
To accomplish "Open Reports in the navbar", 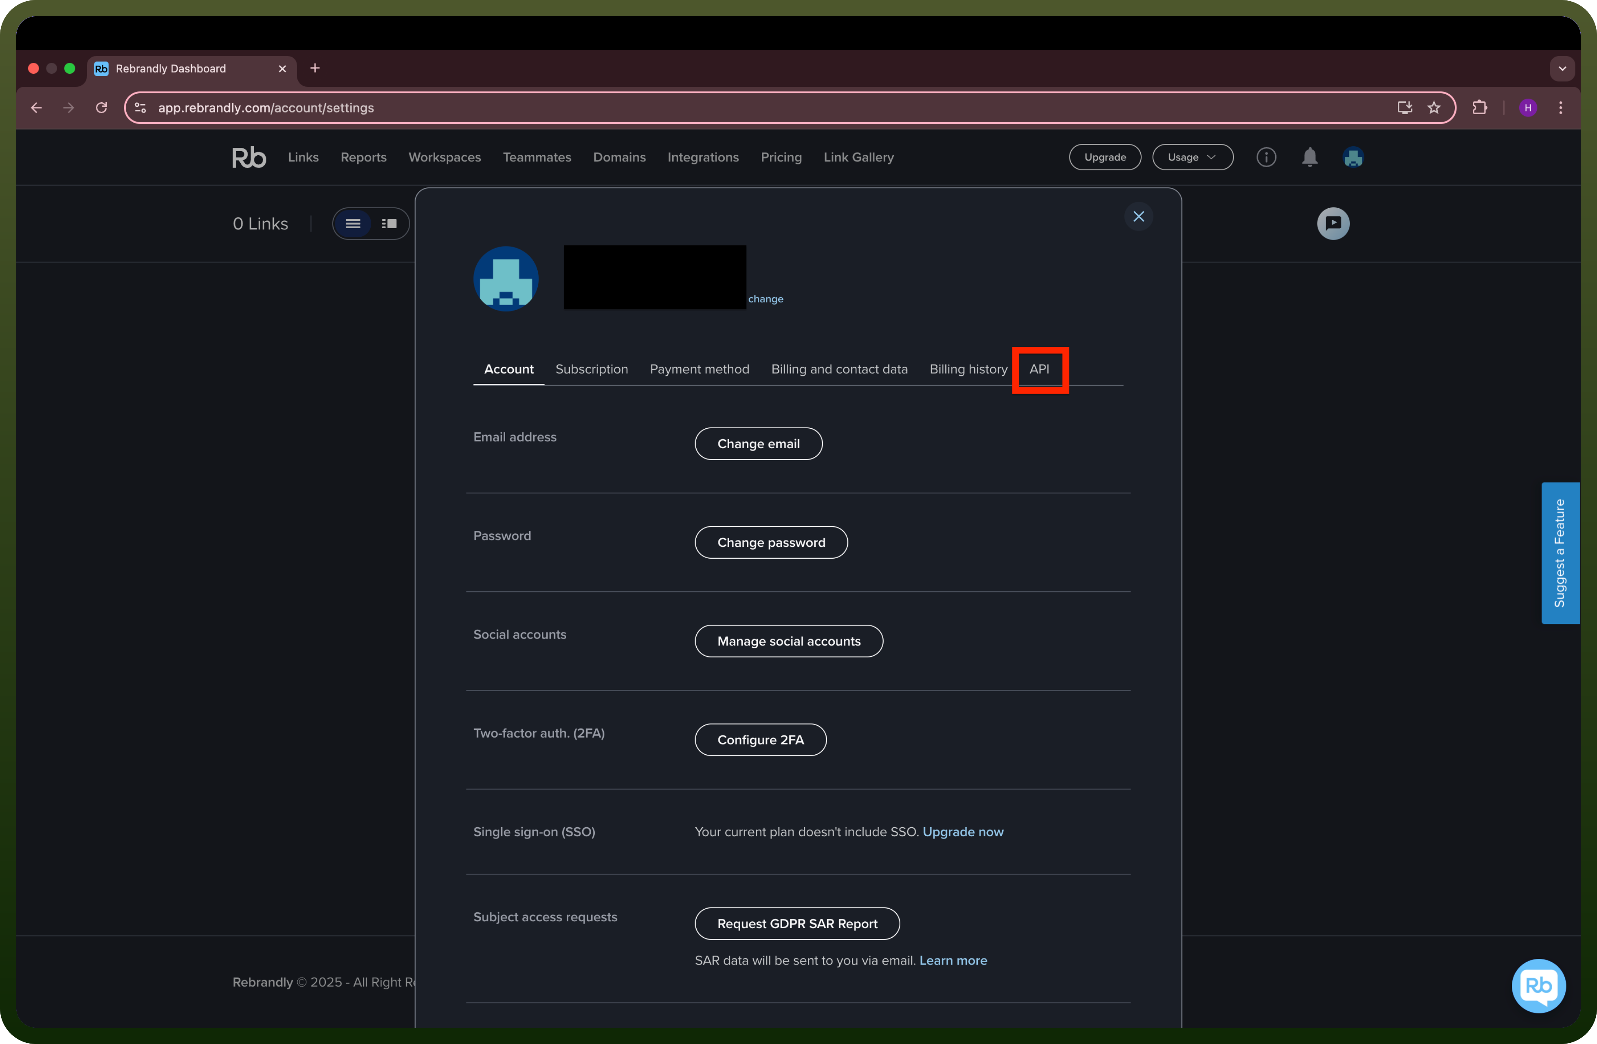I will pyautogui.click(x=364, y=157).
